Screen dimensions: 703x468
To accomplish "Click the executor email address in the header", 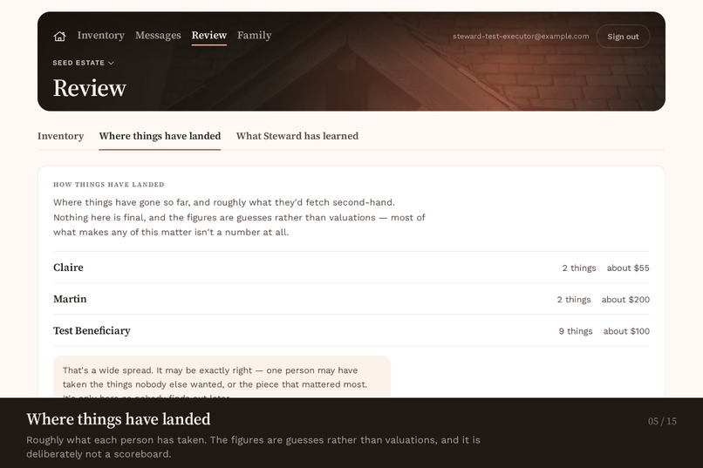I will (521, 37).
